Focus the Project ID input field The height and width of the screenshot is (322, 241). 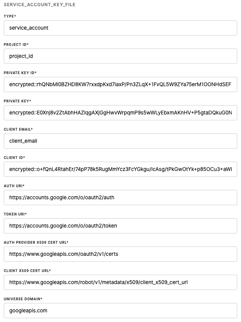(120, 56)
